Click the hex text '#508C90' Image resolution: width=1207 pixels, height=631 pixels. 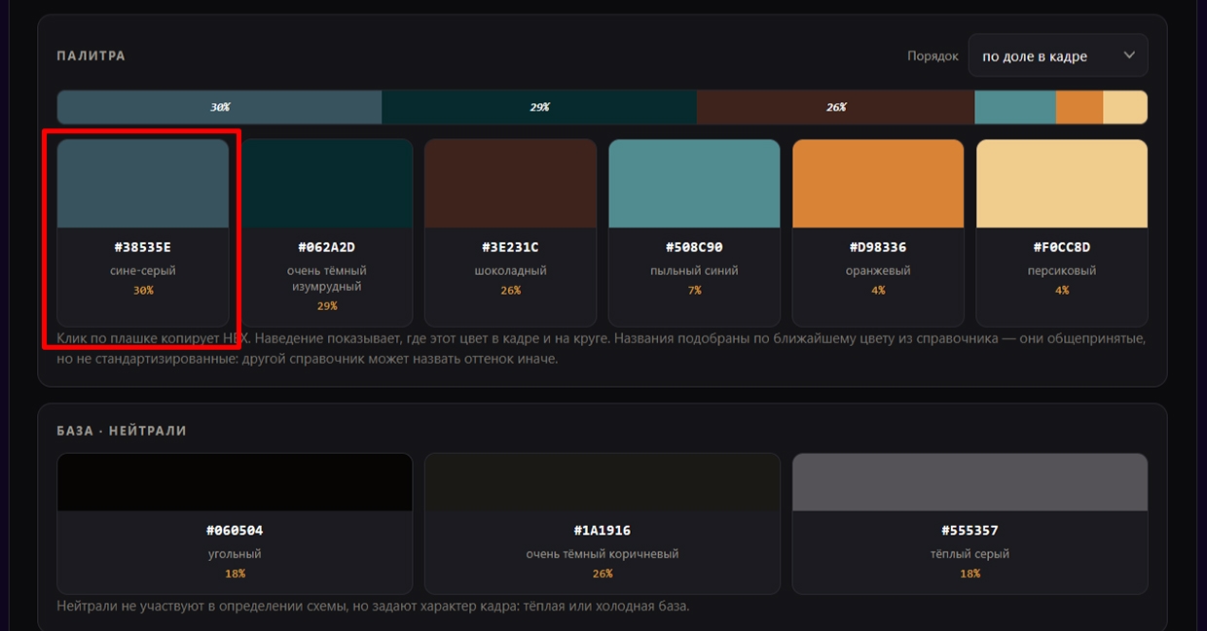click(694, 247)
